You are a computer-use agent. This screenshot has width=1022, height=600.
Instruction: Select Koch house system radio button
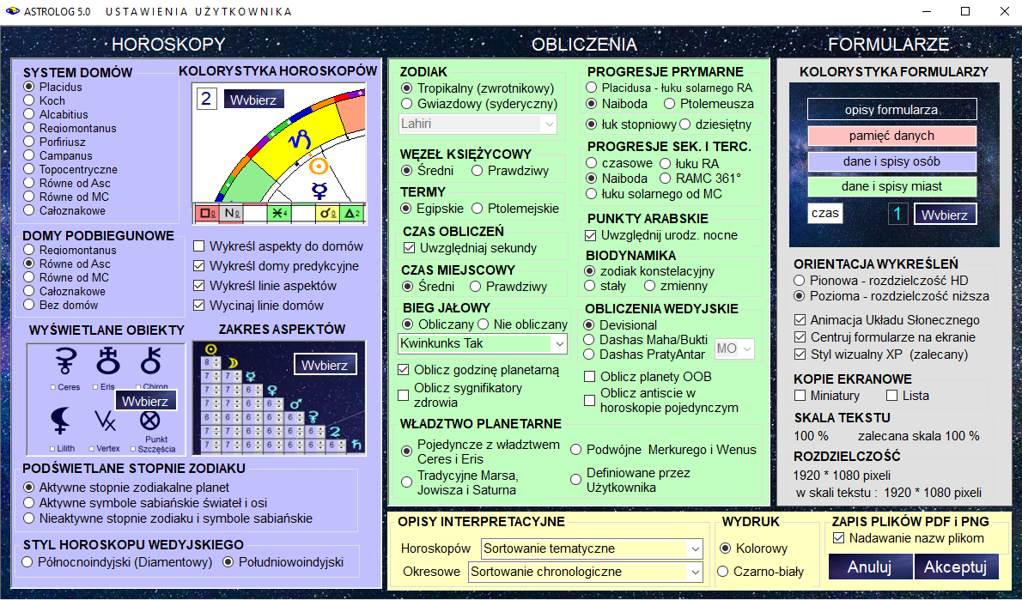click(x=29, y=100)
